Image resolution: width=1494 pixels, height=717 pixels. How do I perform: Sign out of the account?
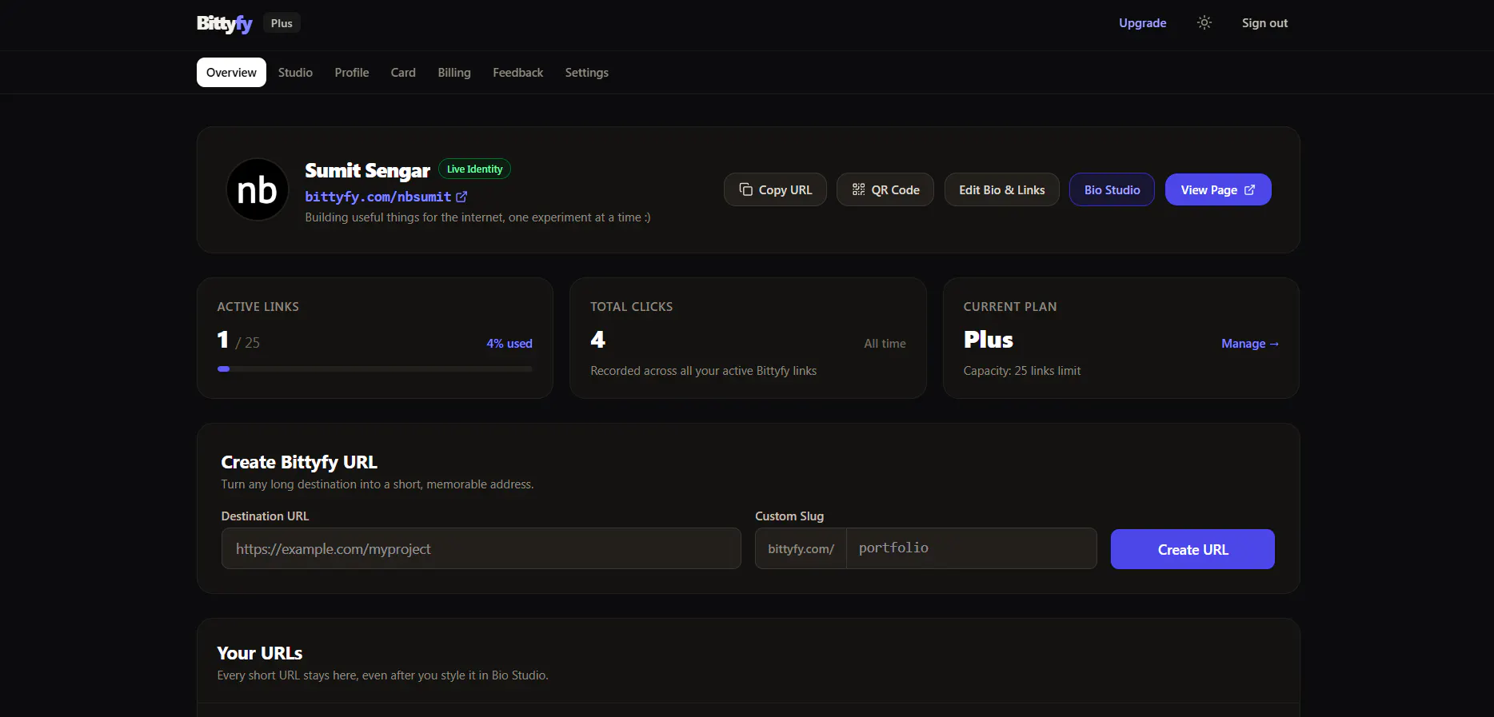point(1264,23)
